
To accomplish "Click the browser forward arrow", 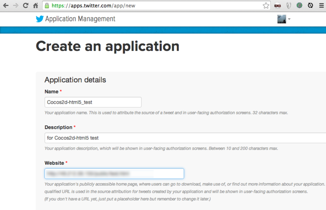I will (x=15, y=6).
